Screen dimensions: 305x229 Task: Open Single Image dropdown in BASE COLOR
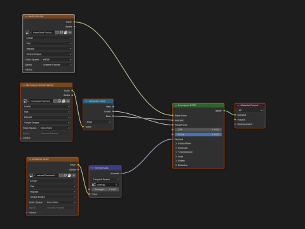[x=49, y=54]
